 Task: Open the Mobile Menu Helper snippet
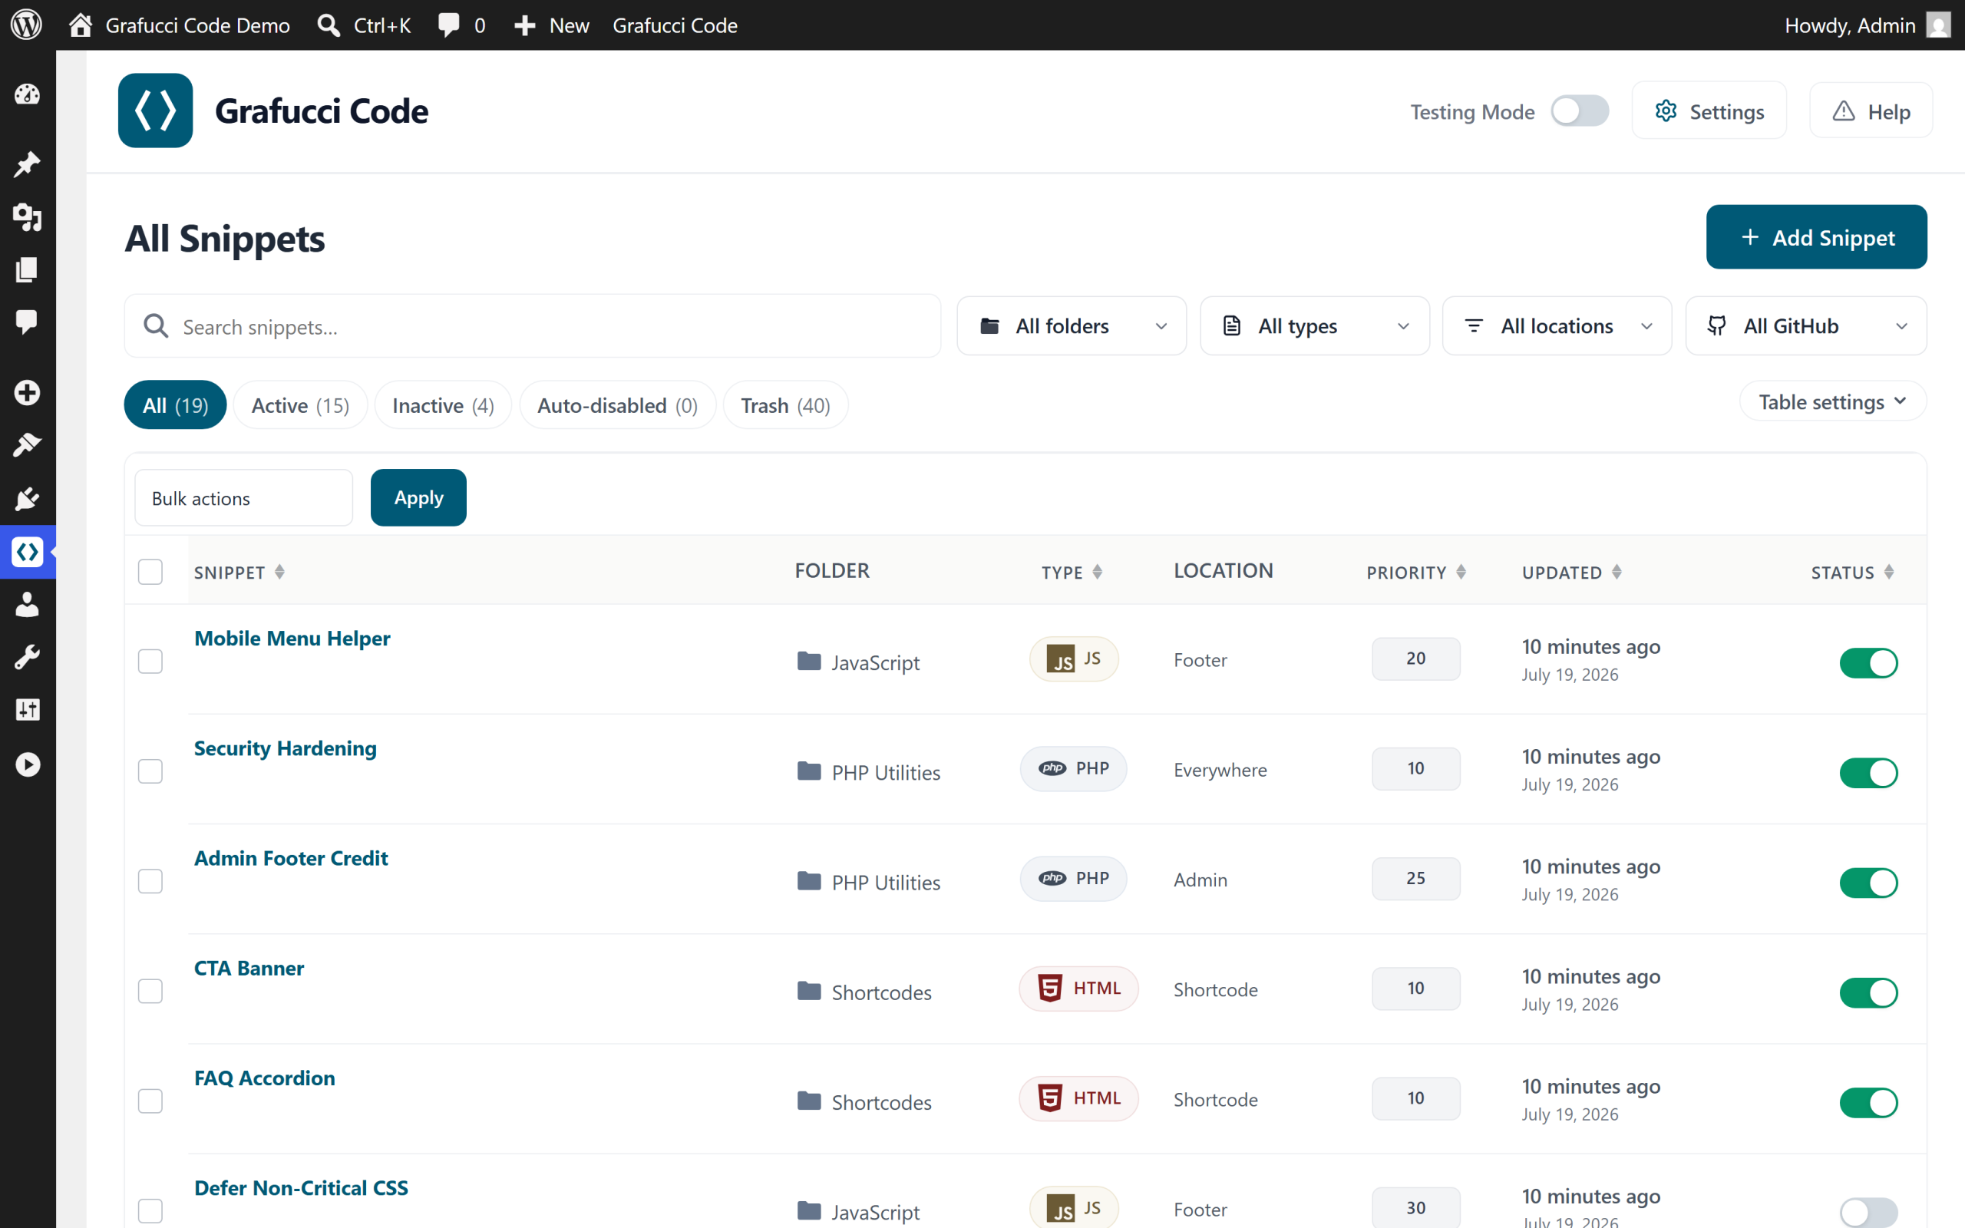pyautogui.click(x=292, y=639)
